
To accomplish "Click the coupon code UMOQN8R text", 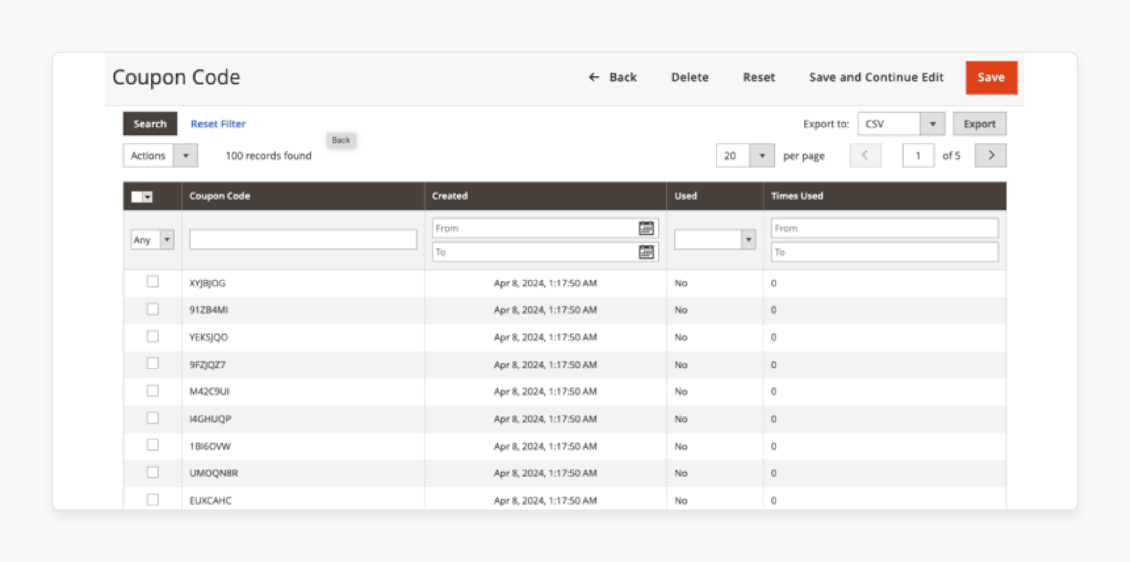I will tap(214, 473).
